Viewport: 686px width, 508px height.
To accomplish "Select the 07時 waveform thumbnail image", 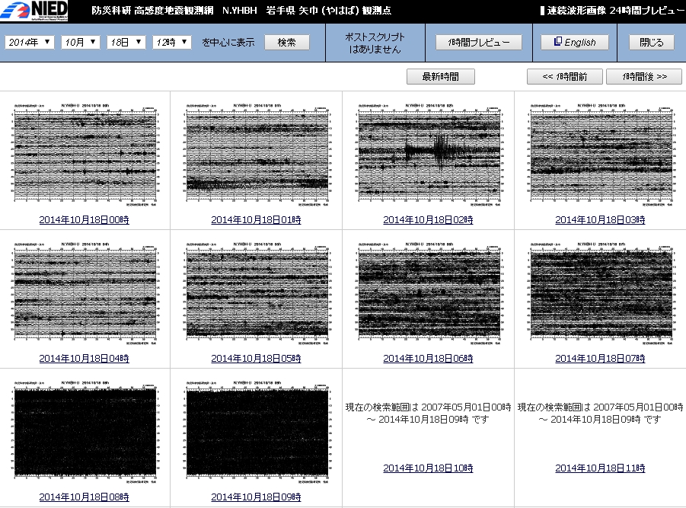I will click(600, 292).
